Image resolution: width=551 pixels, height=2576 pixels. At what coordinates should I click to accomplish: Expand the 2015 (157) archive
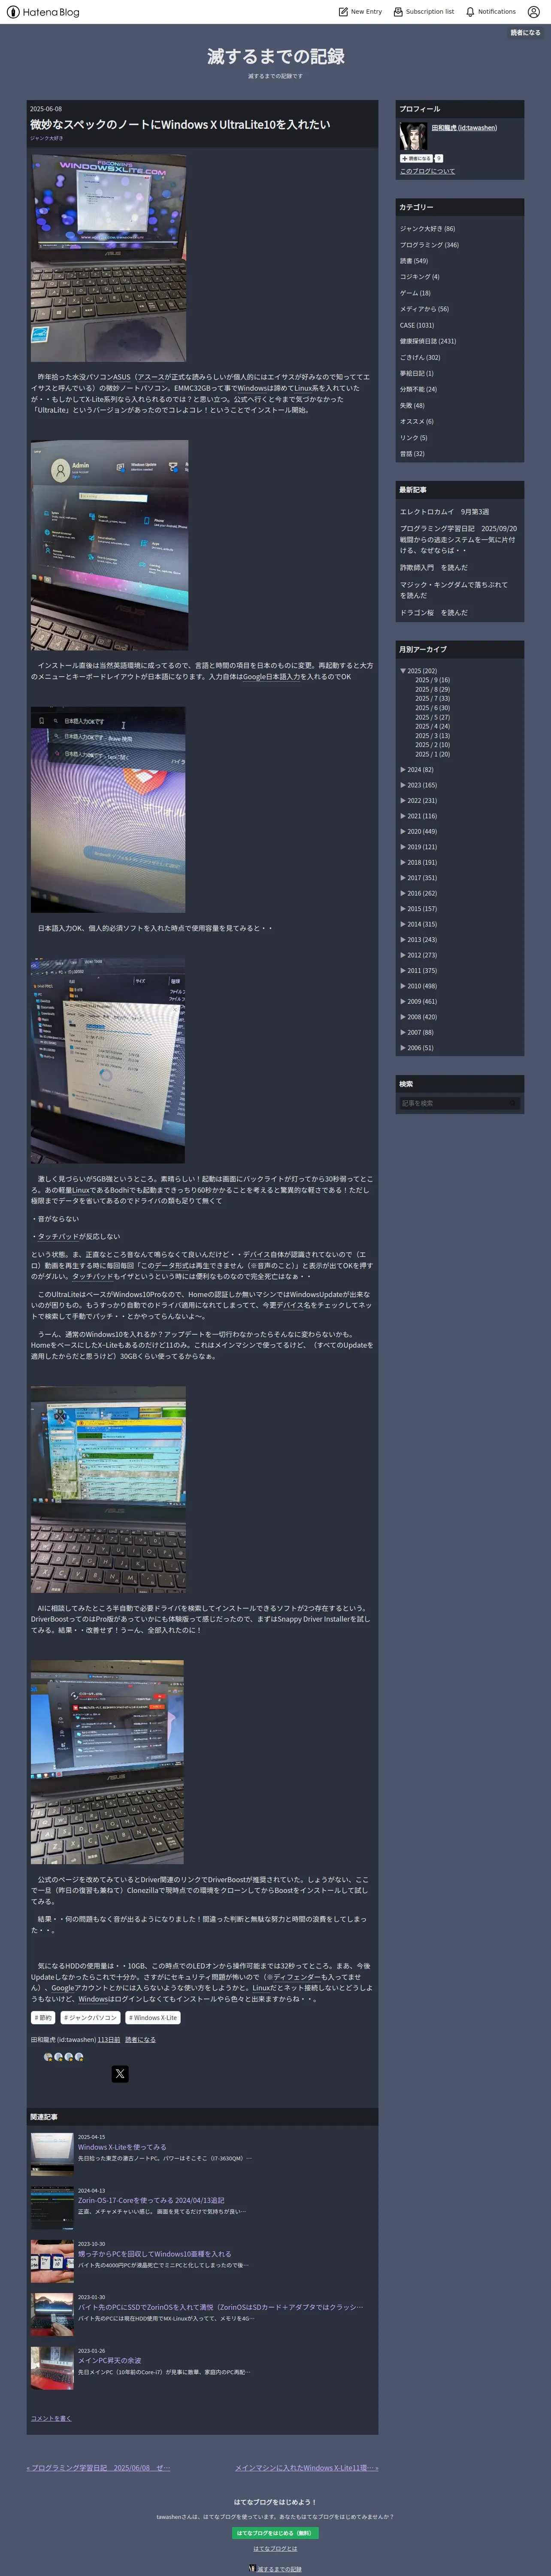403,909
